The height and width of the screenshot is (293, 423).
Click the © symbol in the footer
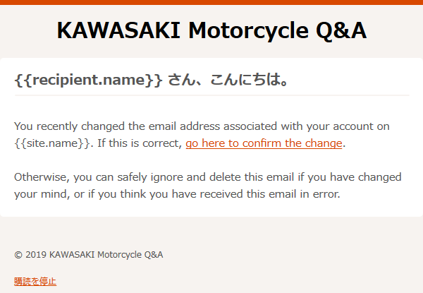(18, 255)
